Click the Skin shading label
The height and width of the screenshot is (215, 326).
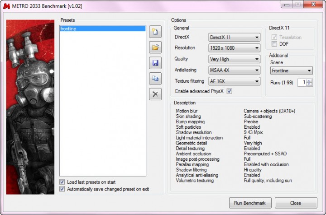(188, 117)
